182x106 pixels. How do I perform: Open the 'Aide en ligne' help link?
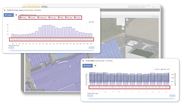pos(154,16)
